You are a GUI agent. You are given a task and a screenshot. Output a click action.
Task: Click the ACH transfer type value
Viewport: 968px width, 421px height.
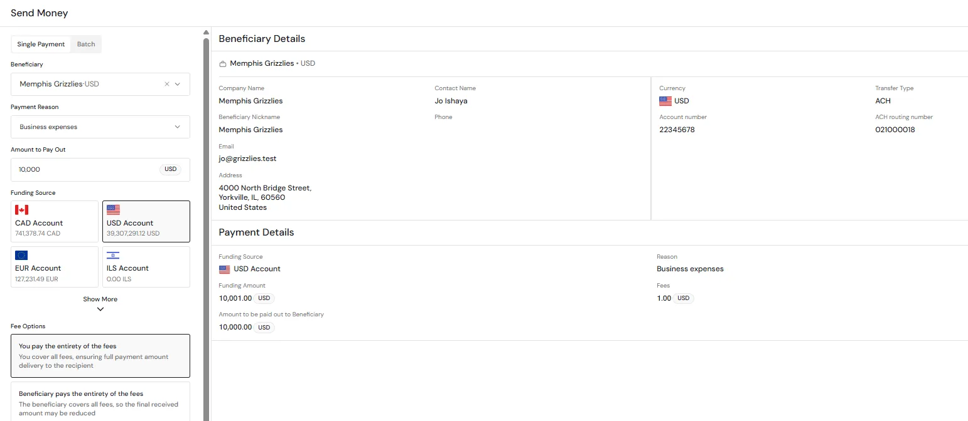[883, 101]
